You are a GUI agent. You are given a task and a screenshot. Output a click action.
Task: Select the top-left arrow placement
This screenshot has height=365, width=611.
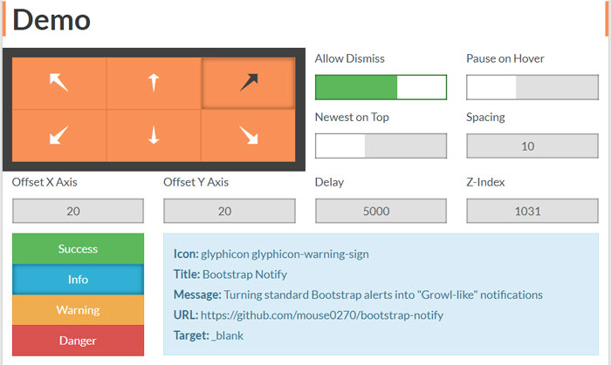point(58,83)
